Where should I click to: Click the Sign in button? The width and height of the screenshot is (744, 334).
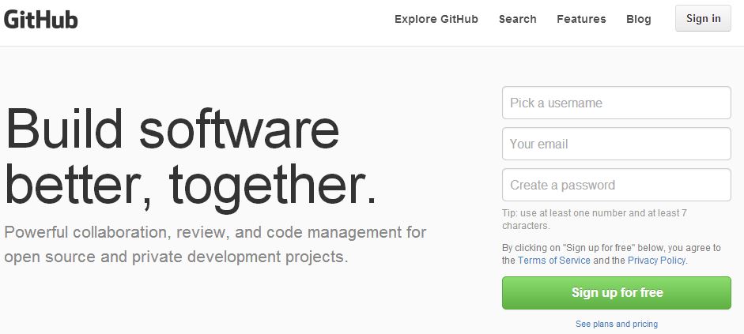coord(703,18)
